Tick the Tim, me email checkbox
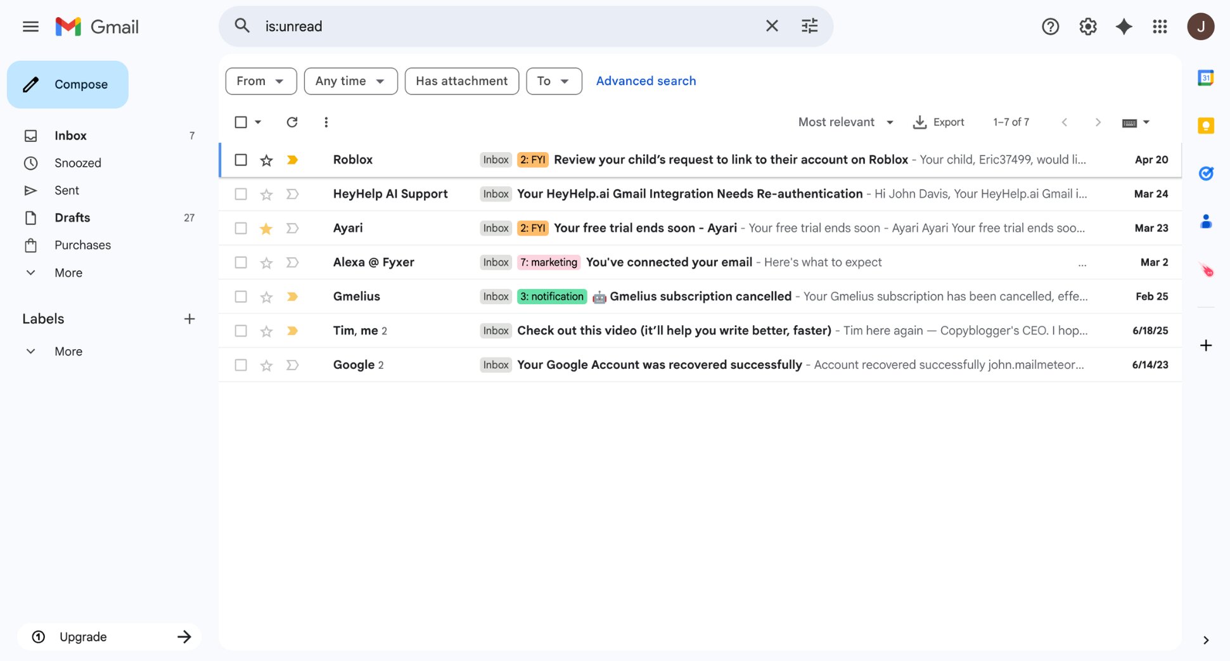Screen dimensions: 1230x661 (241, 331)
